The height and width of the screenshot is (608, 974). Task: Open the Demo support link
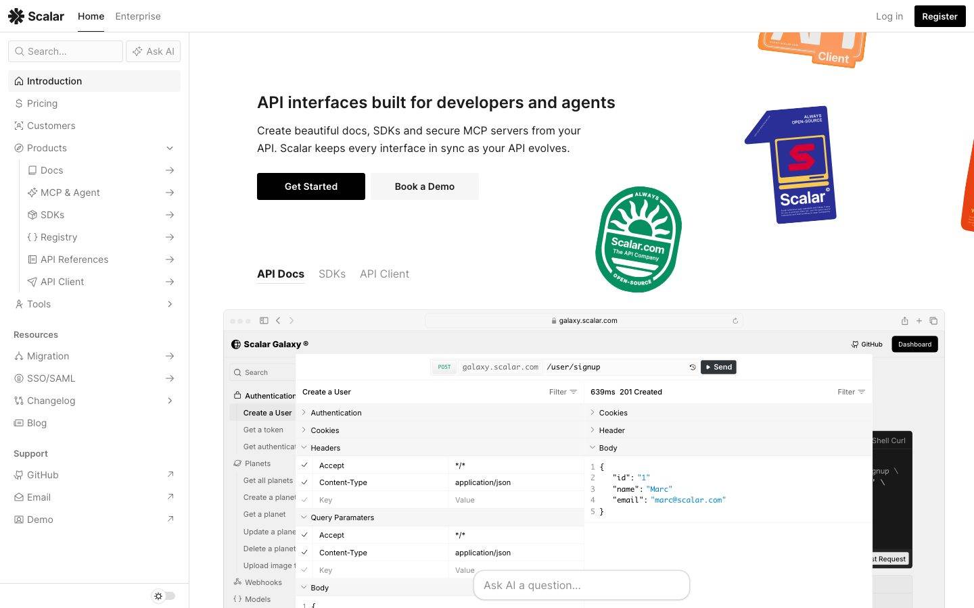pyautogui.click(x=94, y=520)
